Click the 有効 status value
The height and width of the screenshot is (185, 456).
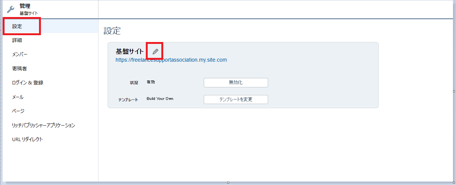(x=151, y=82)
